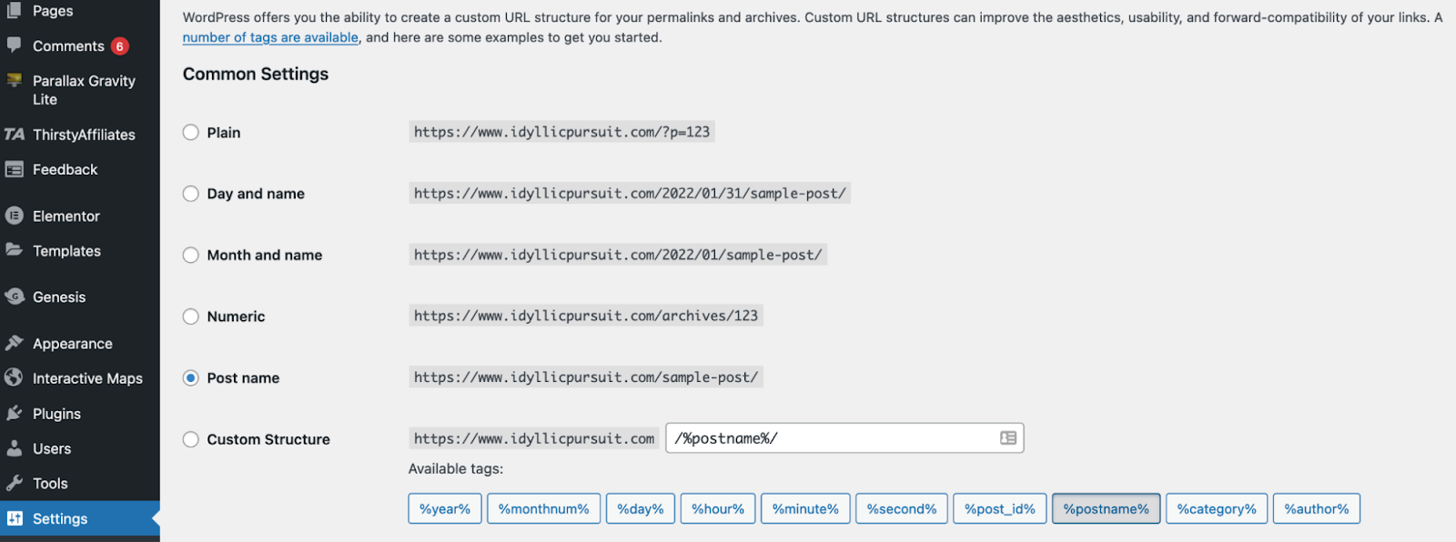Insert the %category% tag button
The image size is (1456, 542).
pyautogui.click(x=1217, y=509)
